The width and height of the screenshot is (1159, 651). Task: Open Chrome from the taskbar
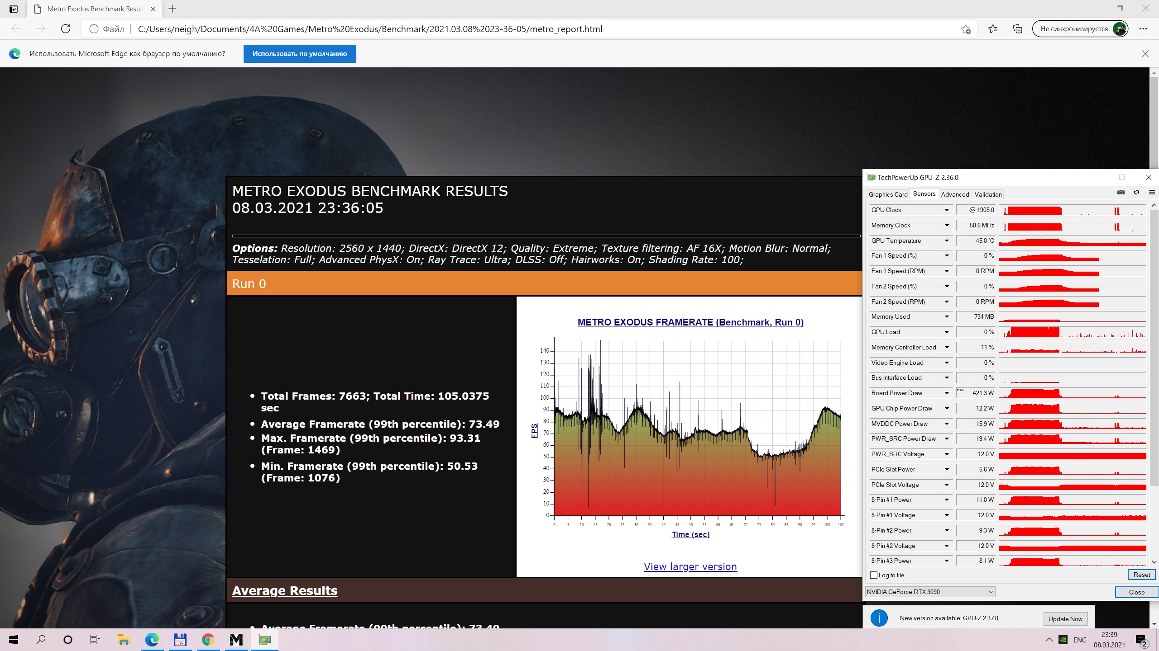(208, 639)
